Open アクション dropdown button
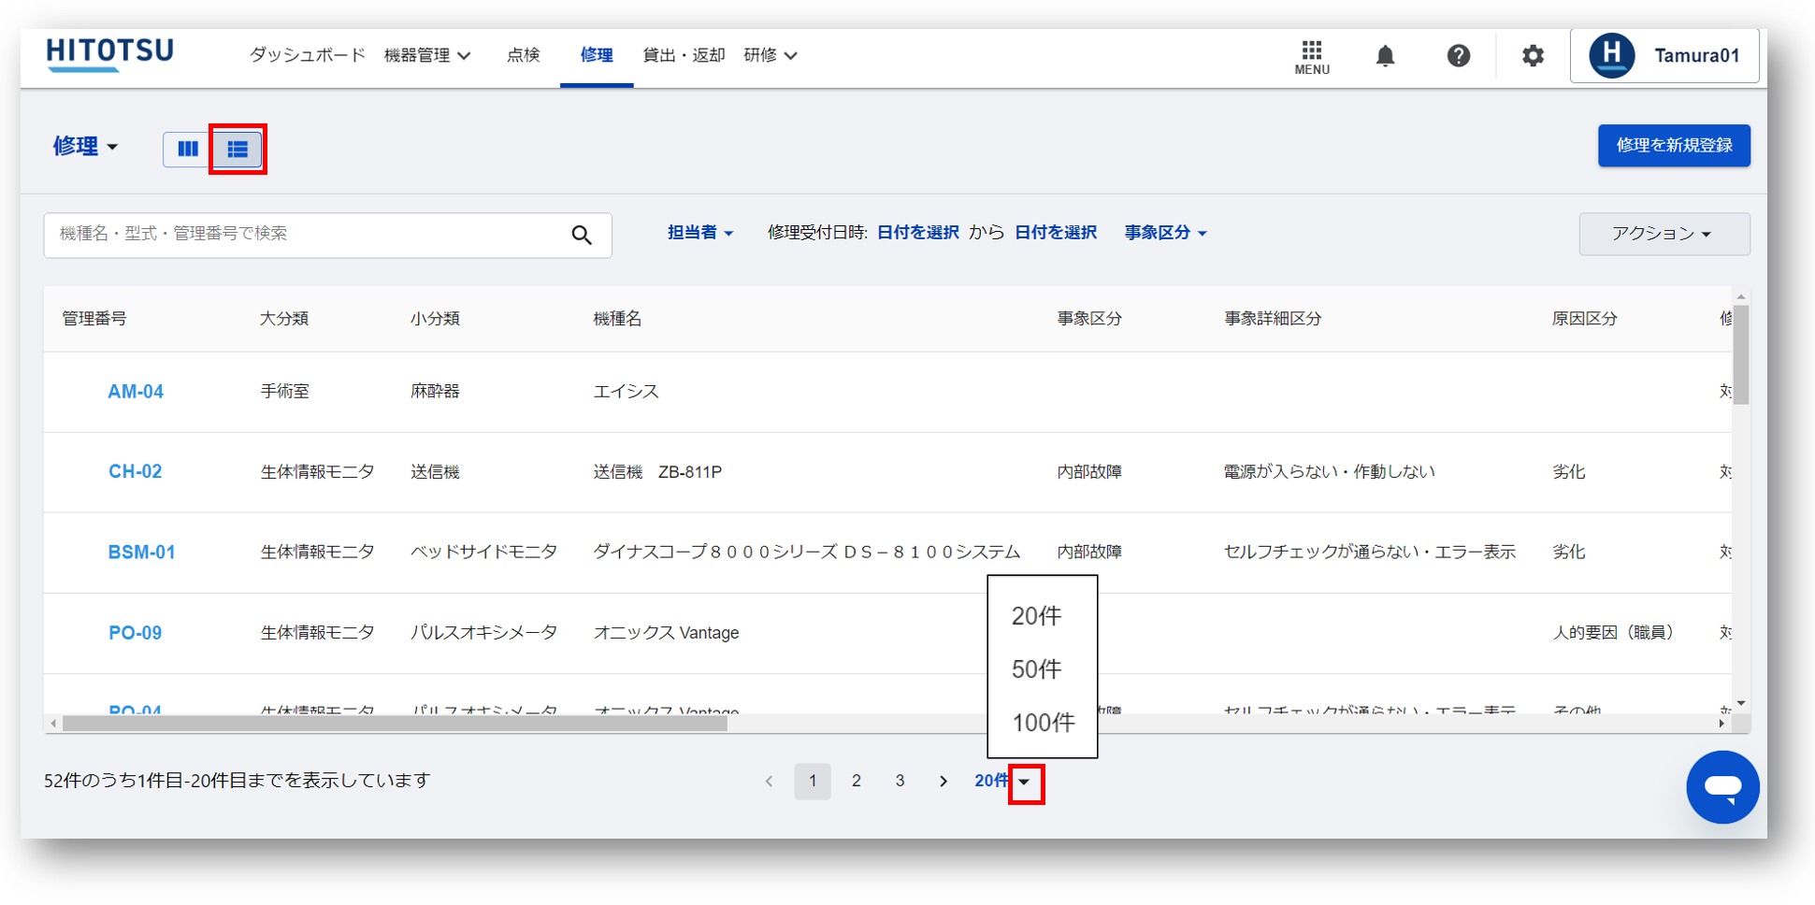This screenshot has height=905, width=1815. point(1664,234)
